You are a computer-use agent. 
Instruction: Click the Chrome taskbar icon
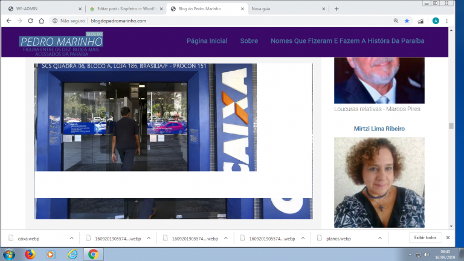[x=93, y=254]
